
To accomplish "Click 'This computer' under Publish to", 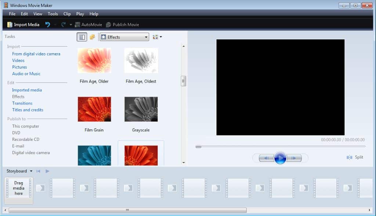I will (26, 126).
